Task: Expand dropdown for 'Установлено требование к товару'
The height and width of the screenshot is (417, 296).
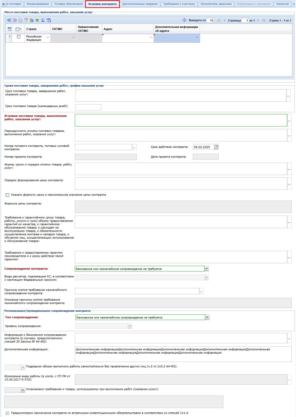Action: click(x=23, y=390)
